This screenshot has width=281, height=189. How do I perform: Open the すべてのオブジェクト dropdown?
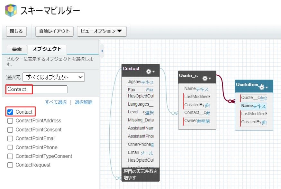click(54, 77)
